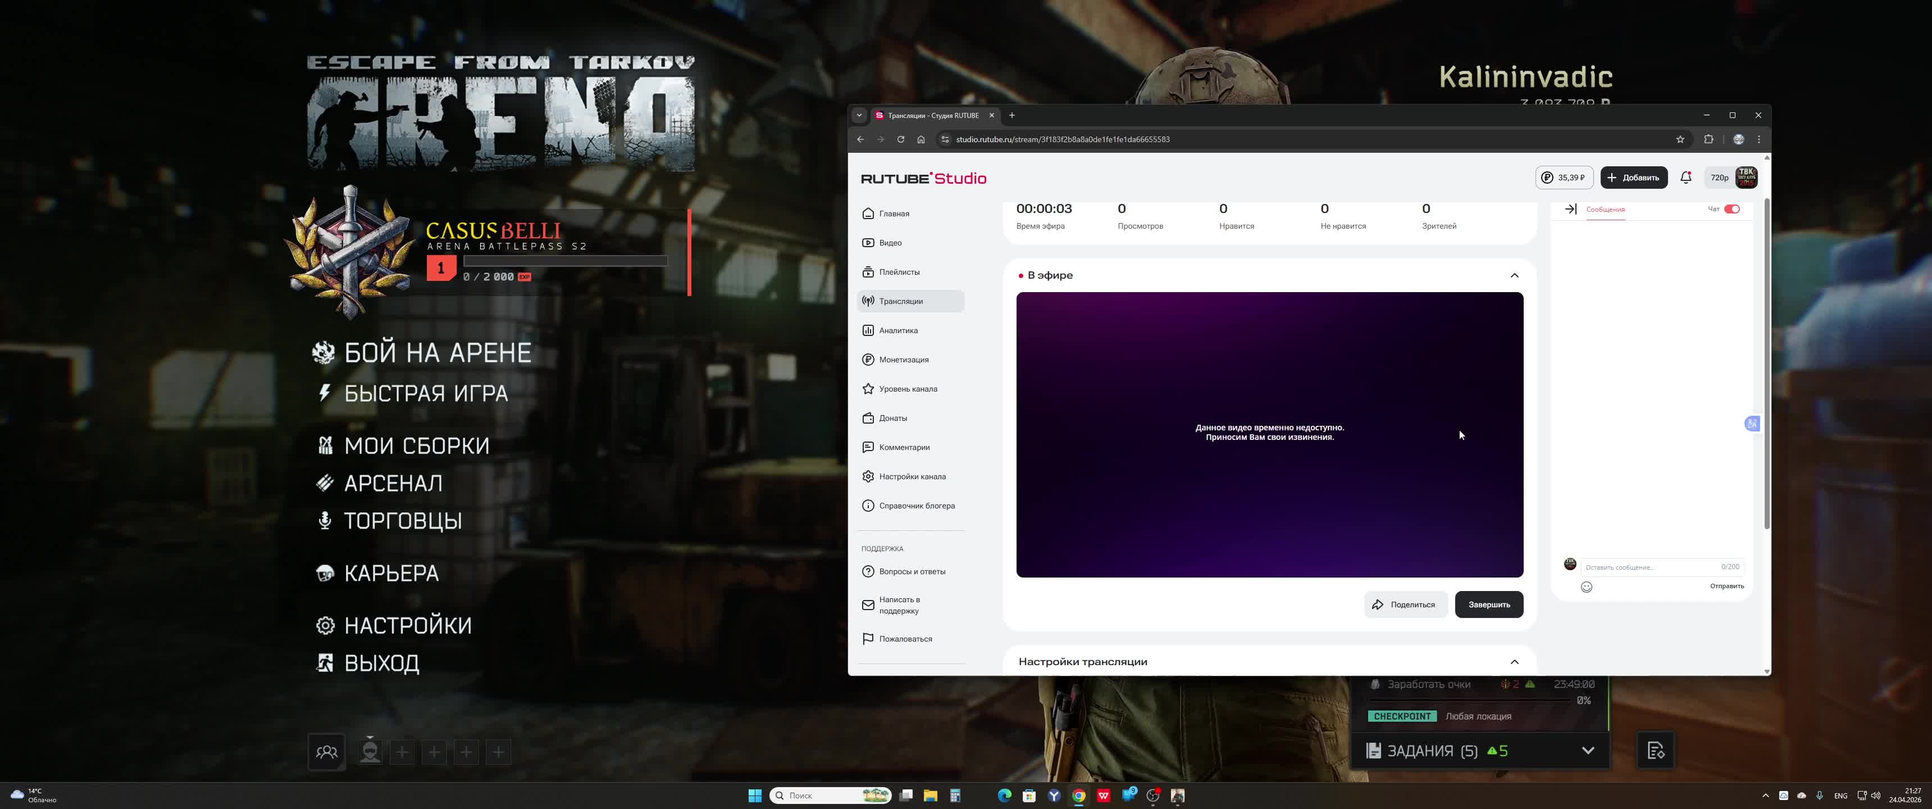Expand the ЗАДАНИЯ (5) dropdown
Viewport: 1932px width, 809px height.
point(1587,751)
